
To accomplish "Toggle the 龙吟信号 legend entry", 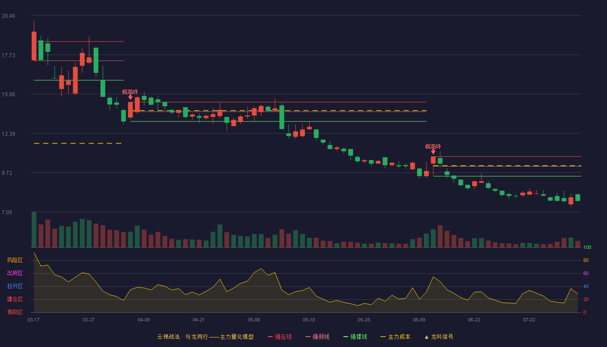I will coord(438,337).
